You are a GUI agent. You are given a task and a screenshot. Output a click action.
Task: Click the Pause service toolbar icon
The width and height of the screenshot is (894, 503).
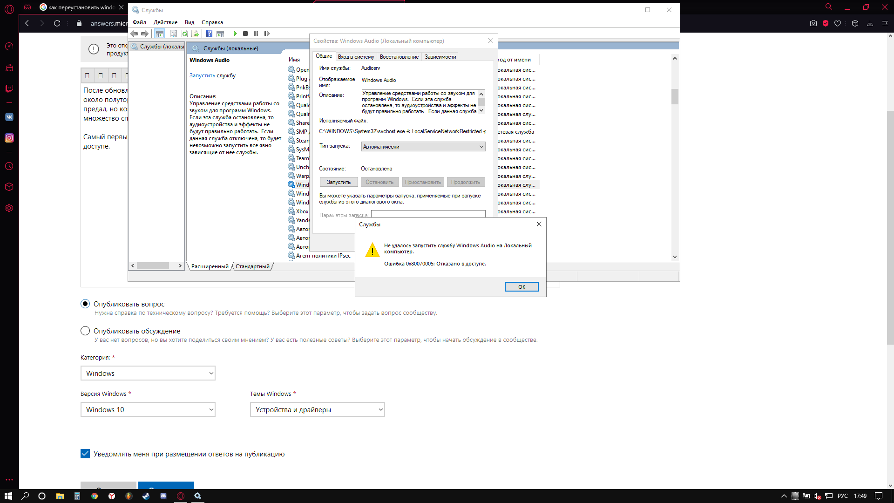tap(256, 34)
